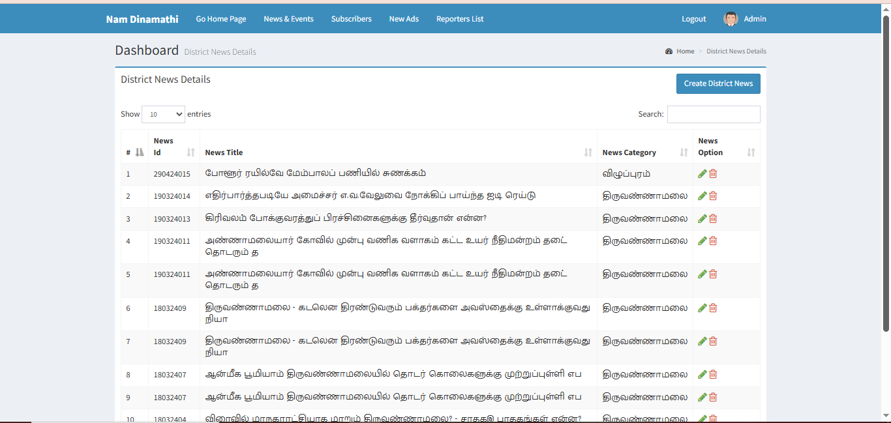Open the Show entries dropdown
Image resolution: width=891 pixels, height=423 pixels.
pos(163,114)
